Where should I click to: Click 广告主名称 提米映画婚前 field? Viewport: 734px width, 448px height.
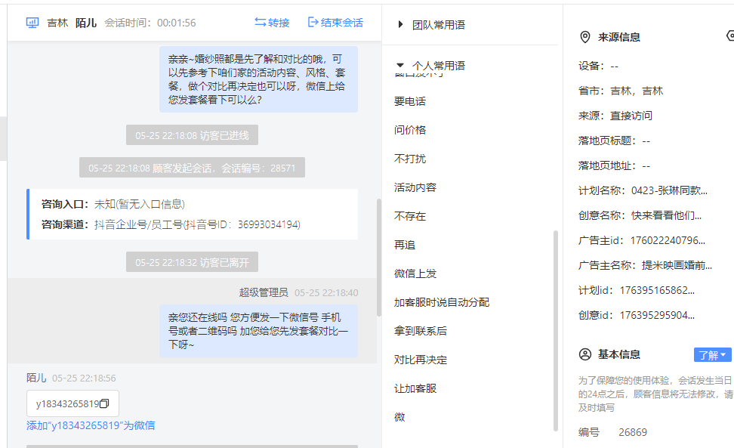coord(645,265)
